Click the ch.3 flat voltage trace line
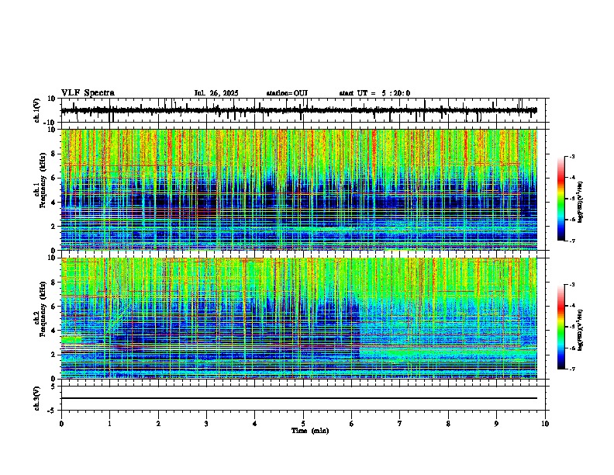This screenshot has width=614, height=475. (299, 398)
